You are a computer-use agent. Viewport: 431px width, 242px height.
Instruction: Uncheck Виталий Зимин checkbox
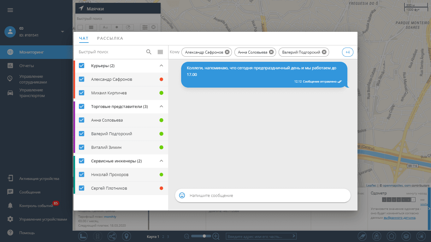(x=82, y=147)
